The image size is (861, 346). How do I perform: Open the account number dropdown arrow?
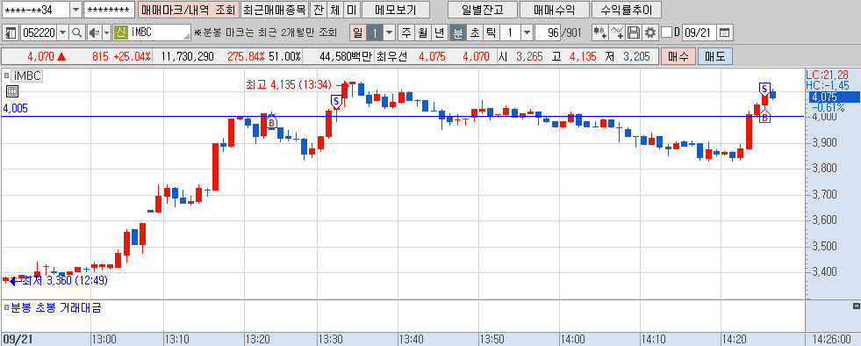coord(75,10)
